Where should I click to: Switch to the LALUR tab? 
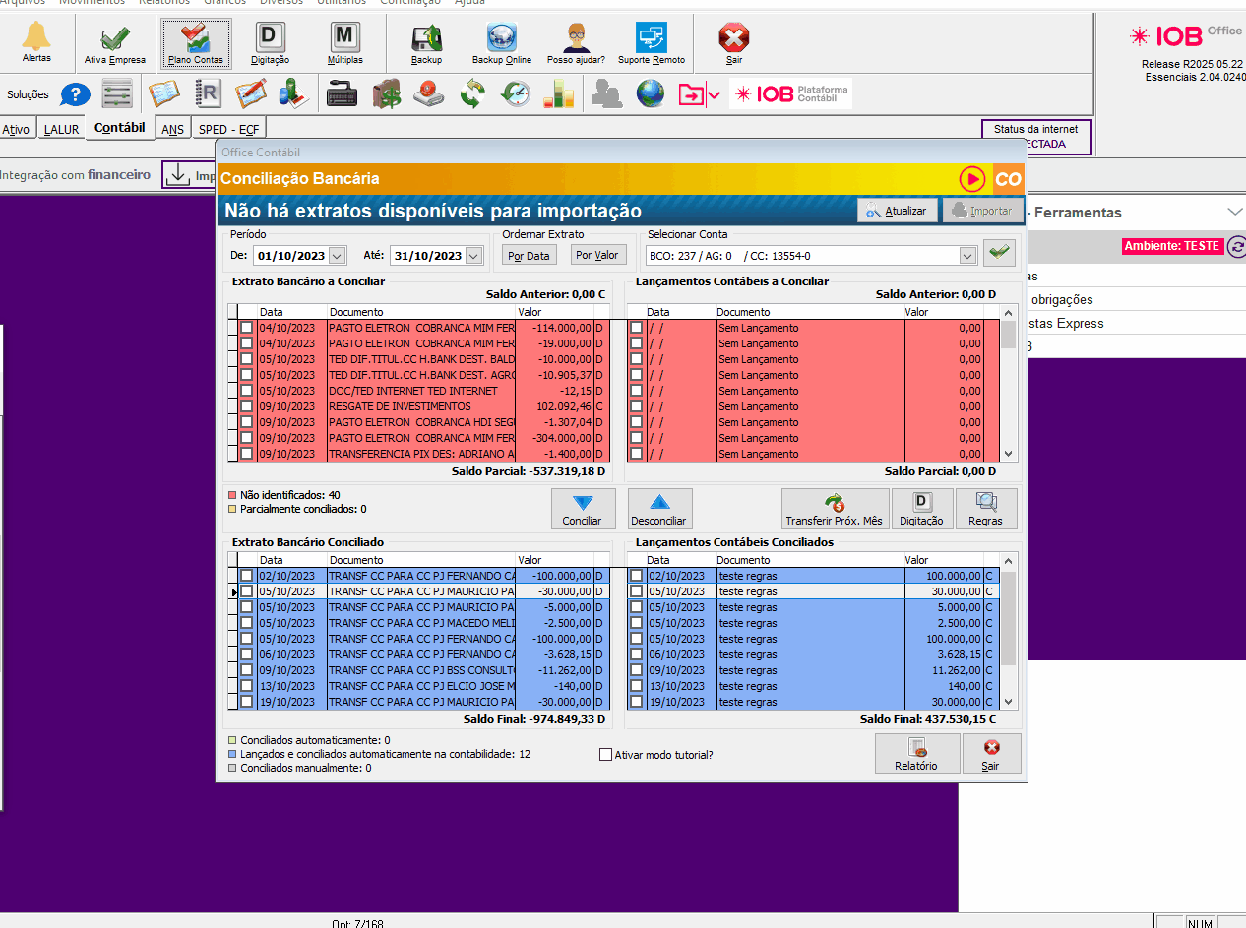click(61, 130)
